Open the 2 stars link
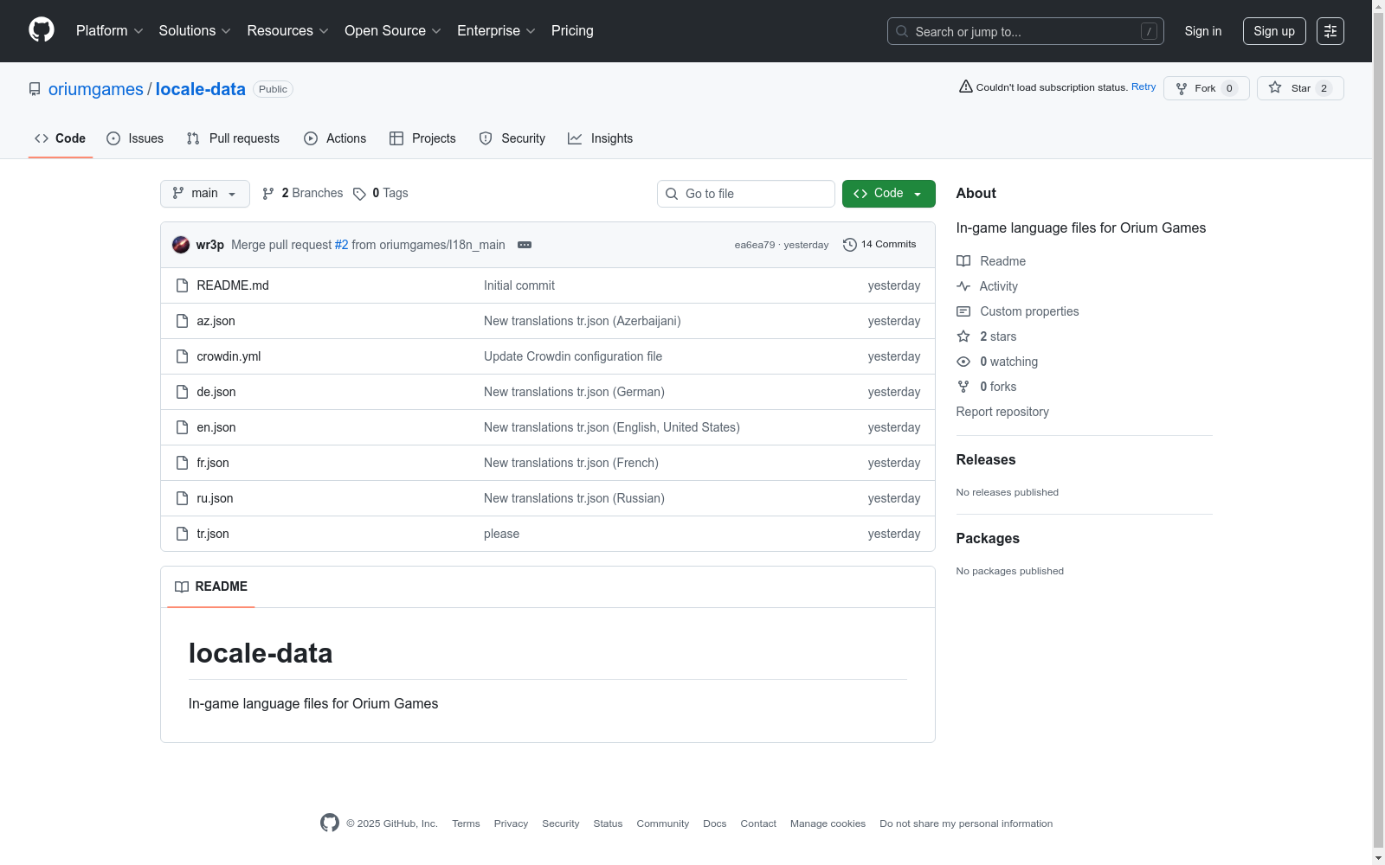The width and height of the screenshot is (1385, 865). click(x=998, y=336)
